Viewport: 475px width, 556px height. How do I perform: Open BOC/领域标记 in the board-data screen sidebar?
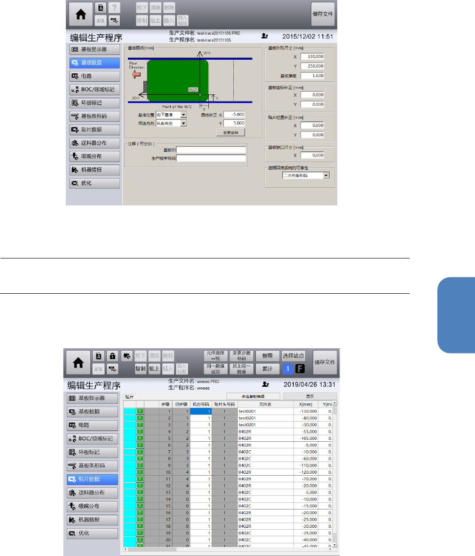pos(95,90)
